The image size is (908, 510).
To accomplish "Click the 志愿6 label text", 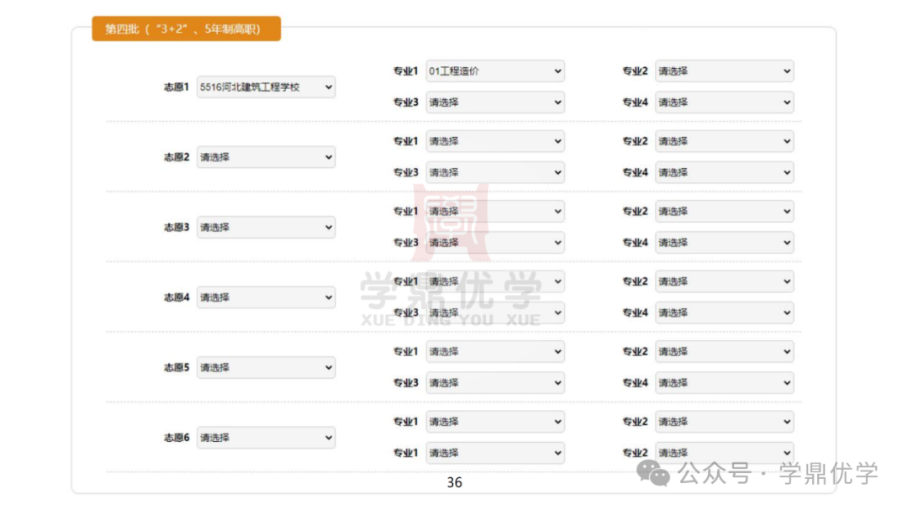I will [x=176, y=437].
